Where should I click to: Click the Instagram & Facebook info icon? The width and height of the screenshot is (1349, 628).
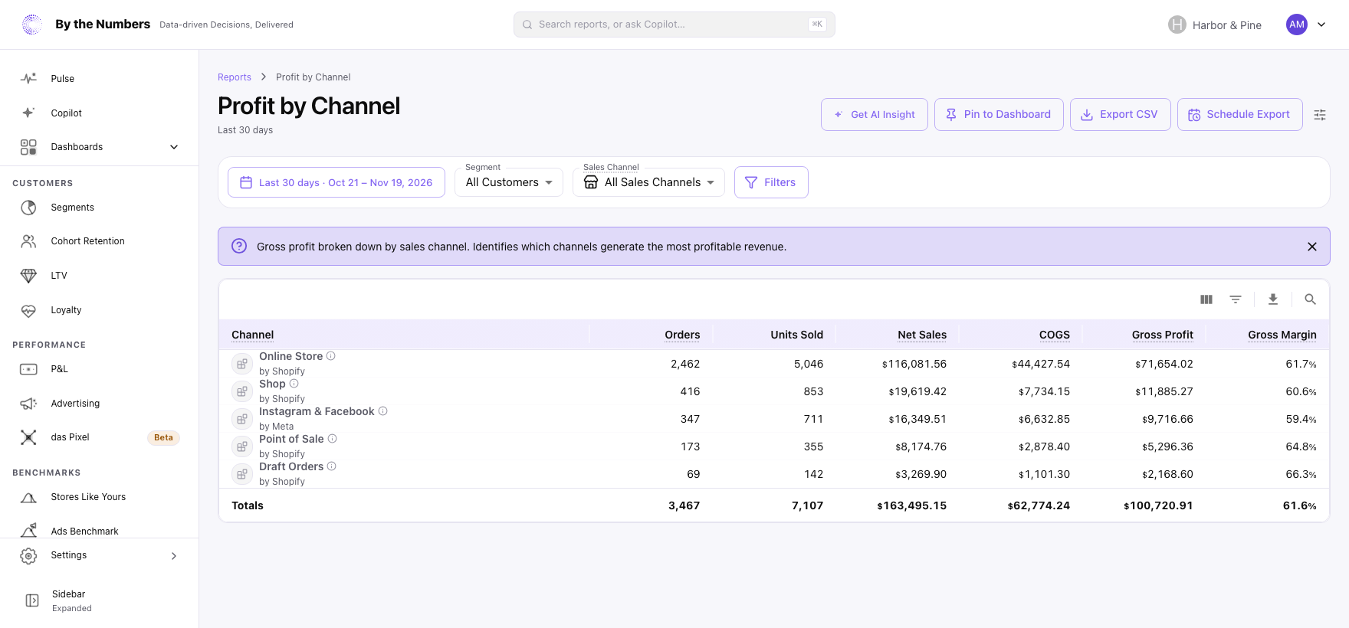pos(383,411)
